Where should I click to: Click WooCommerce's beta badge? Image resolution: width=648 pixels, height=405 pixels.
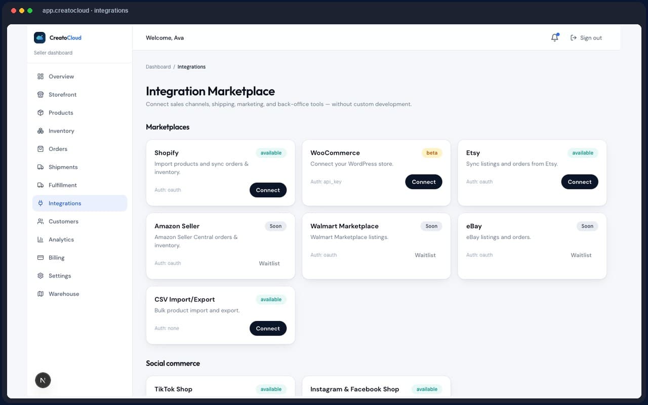tap(432, 153)
